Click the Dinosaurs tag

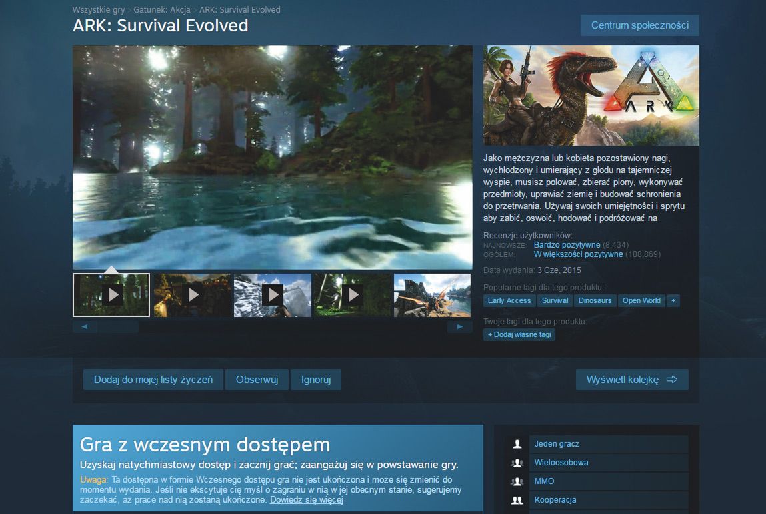[595, 300]
